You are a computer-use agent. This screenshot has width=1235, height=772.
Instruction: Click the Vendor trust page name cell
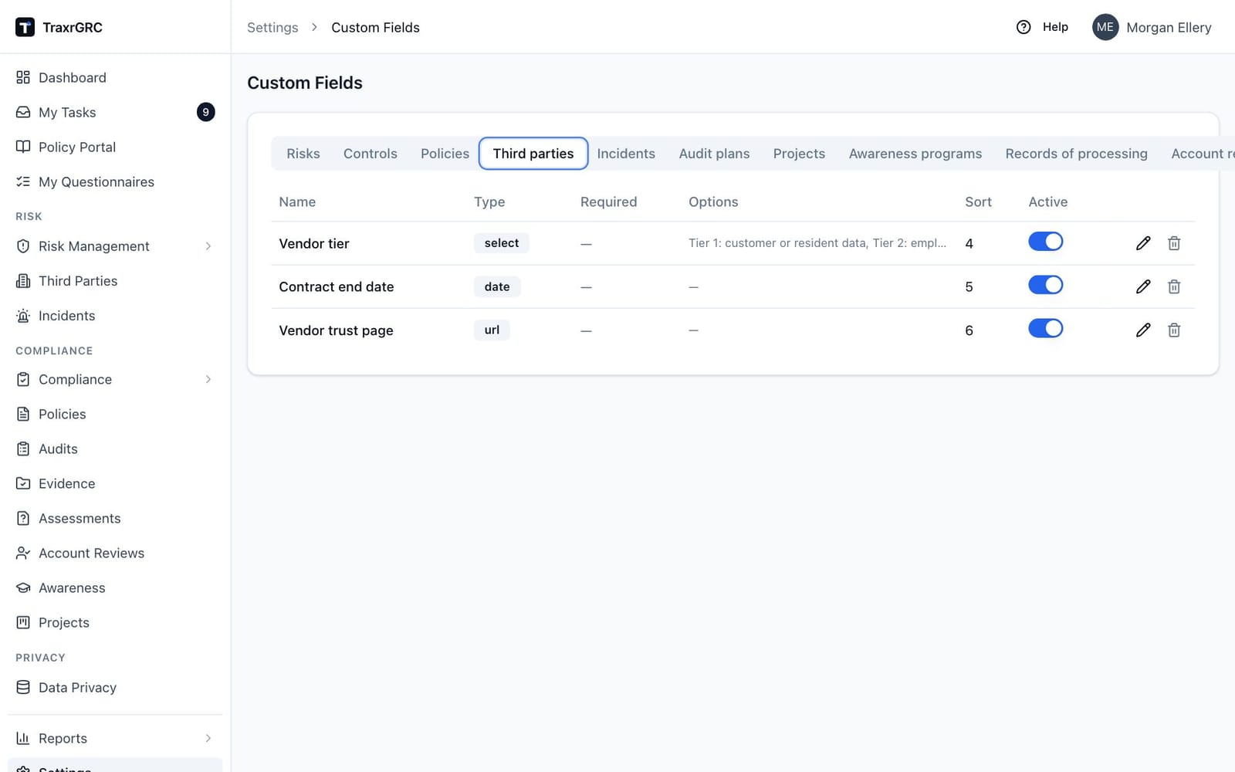pyautogui.click(x=336, y=330)
